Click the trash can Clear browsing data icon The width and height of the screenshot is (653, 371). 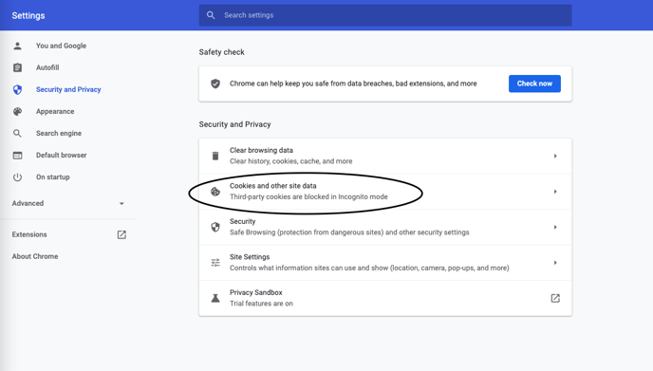point(215,156)
